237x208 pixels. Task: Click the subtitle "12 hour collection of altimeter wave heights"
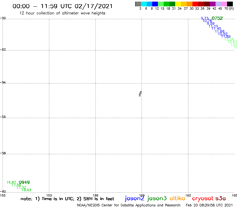62,13
